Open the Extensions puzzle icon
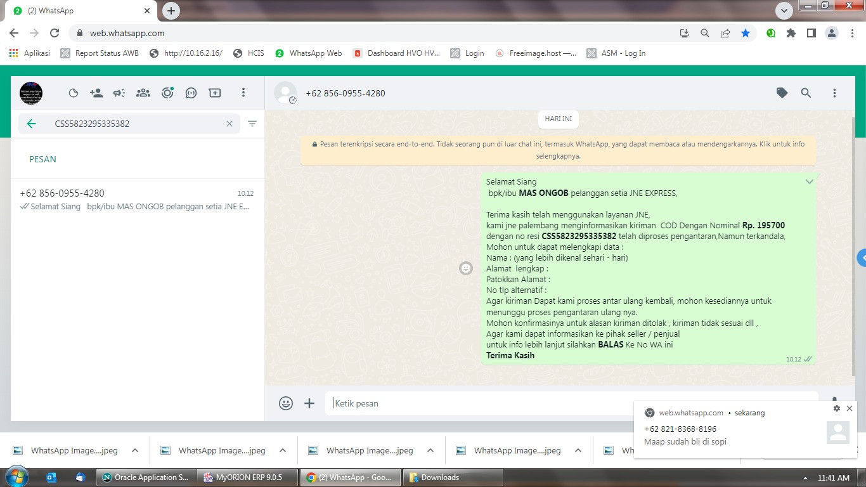Image resolution: width=866 pixels, height=487 pixels. 791,33
